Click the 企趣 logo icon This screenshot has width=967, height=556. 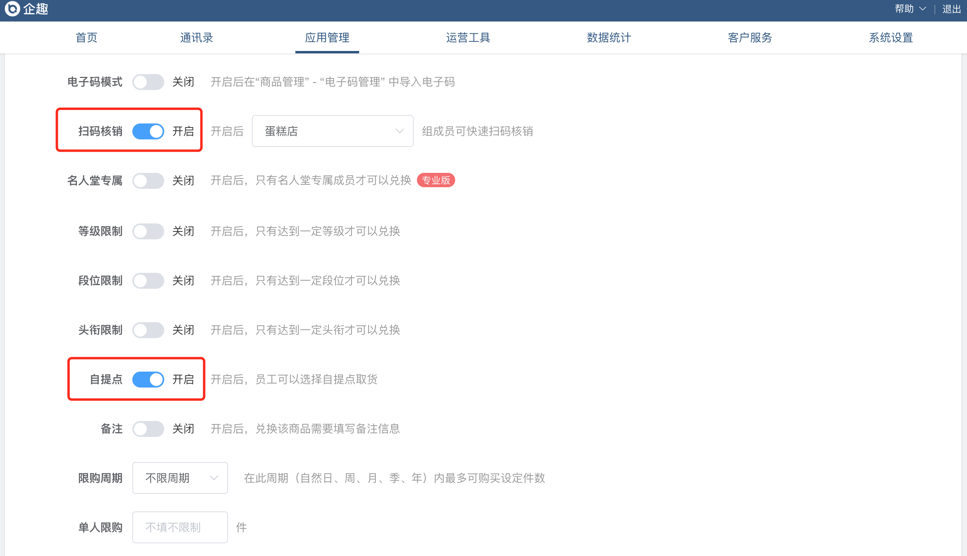[x=12, y=8]
